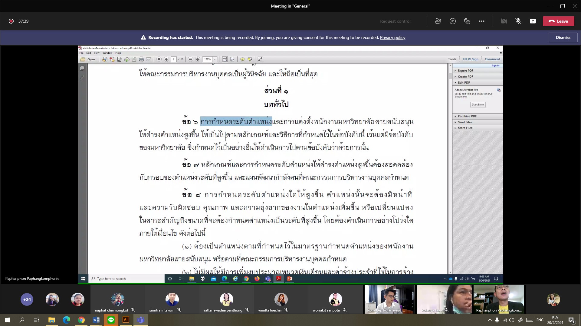The image size is (581, 326).
Task: Open the attachments paperclip panel
Action: (82, 77)
